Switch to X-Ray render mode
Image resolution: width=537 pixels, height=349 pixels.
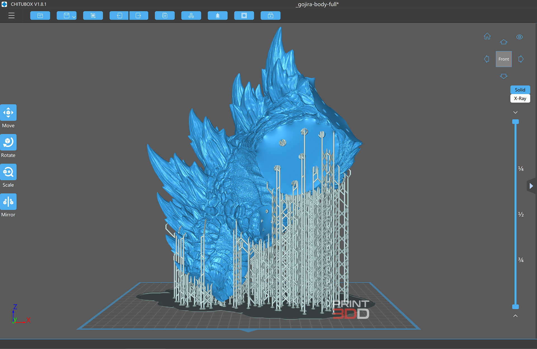coord(520,98)
